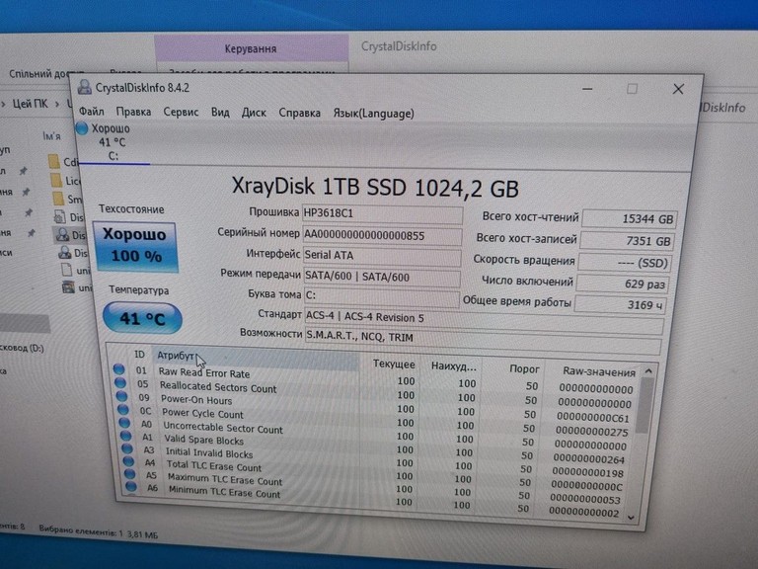Open the Диск menu
This screenshot has width=758, height=569.
click(254, 113)
